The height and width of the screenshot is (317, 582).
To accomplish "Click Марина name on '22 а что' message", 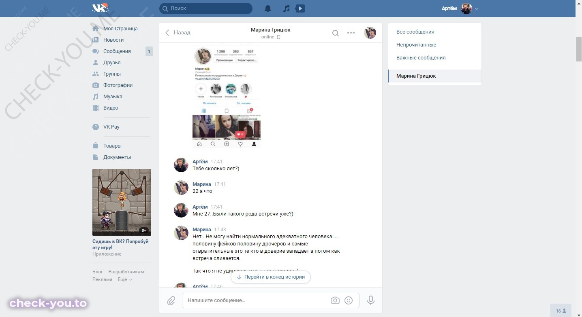I will click(x=202, y=184).
